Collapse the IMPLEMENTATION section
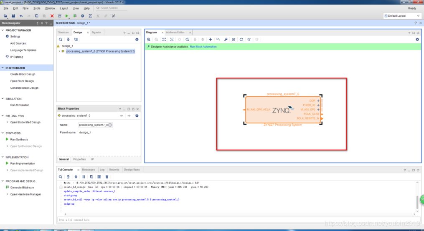Image resolution: width=424 pixels, height=231 pixels. [x=3, y=157]
